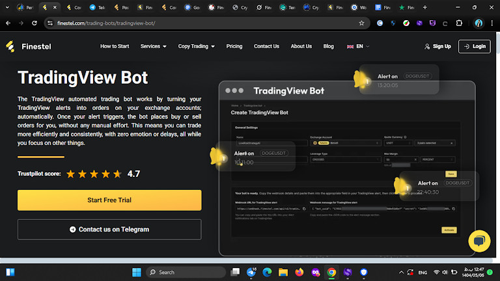This screenshot has height=281, width=500.
Task: Click the Sign Up user icon
Action: pos(427,47)
